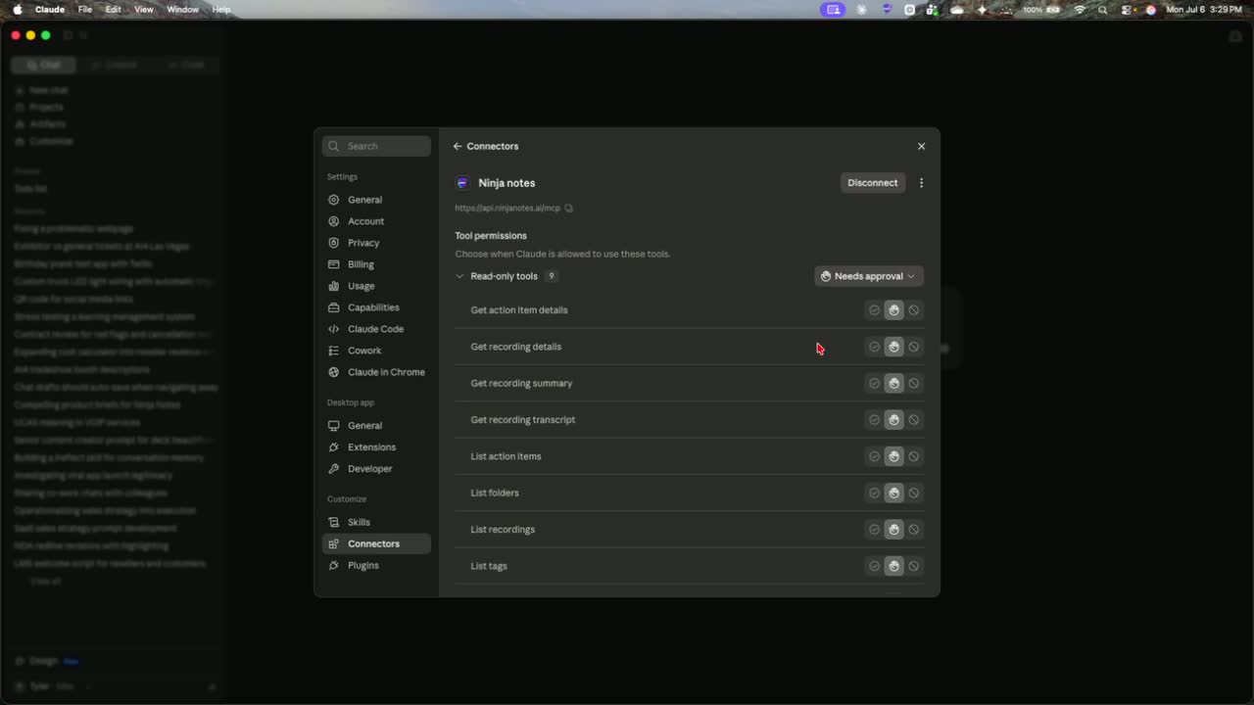Block the Get recording details tool
Screen dimensions: 1254x705
click(x=914, y=347)
